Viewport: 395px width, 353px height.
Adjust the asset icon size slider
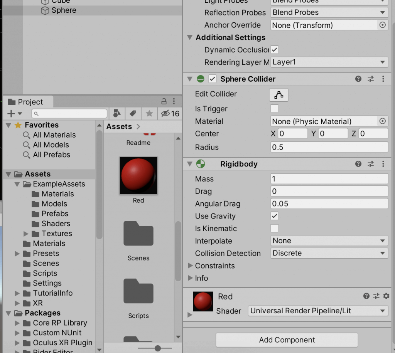click(x=157, y=348)
